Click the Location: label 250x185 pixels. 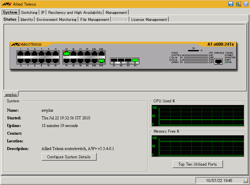point(15,141)
